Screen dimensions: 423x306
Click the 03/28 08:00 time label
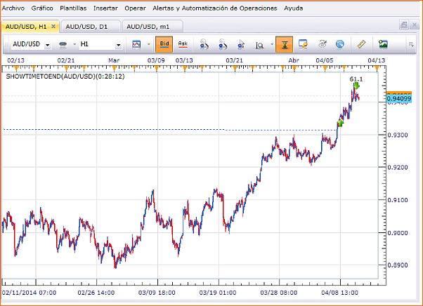(279, 293)
